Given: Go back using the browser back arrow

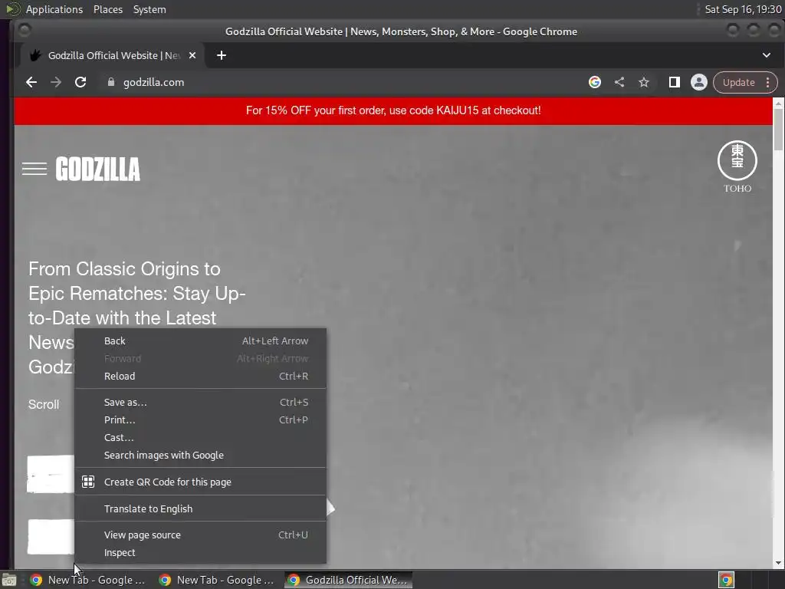Looking at the screenshot, I should (x=31, y=82).
